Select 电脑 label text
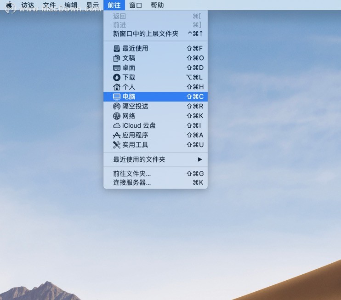This screenshot has height=300, width=341. pyautogui.click(x=129, y=96)
